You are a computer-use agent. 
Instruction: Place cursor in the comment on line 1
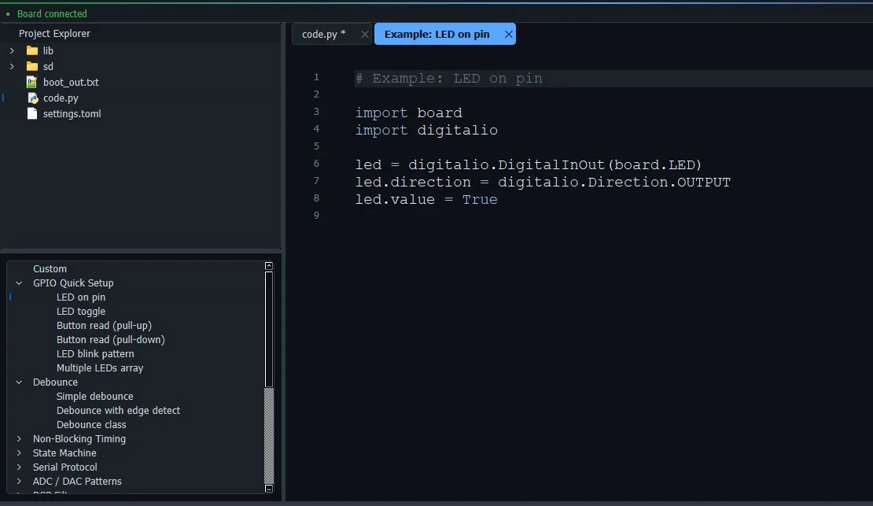[449, 79]
